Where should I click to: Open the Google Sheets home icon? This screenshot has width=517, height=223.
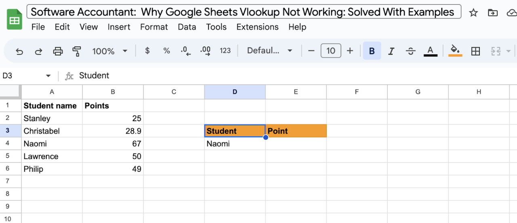pos(15,19)
